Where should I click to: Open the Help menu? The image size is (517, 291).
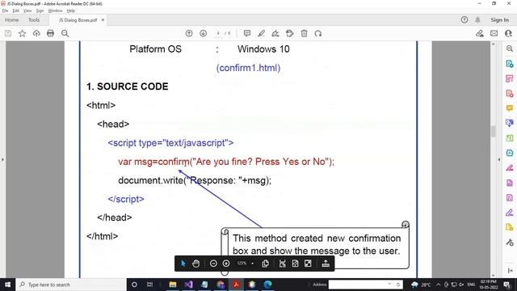pos(71,11)
